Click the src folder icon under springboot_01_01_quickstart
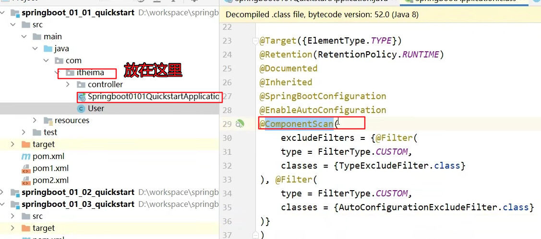This screenshot has height=239, width=541. 26,25
